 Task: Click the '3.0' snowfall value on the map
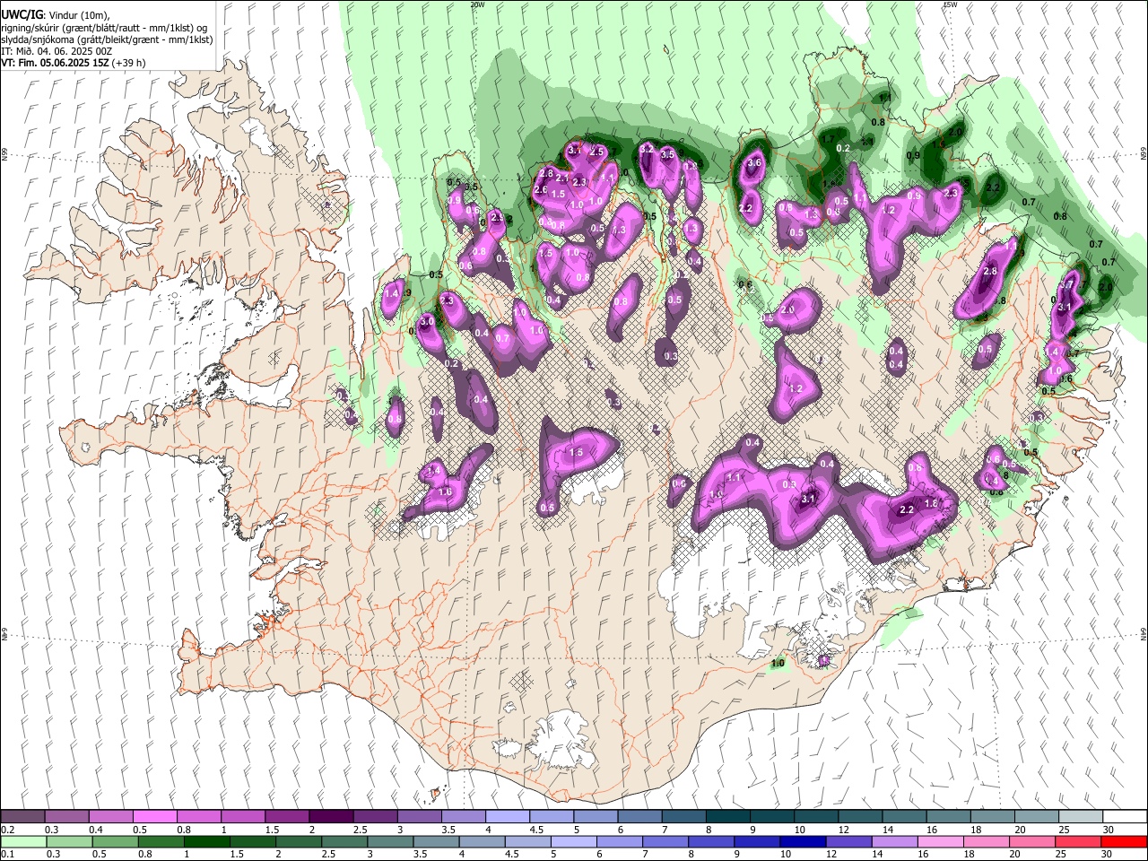427,321
